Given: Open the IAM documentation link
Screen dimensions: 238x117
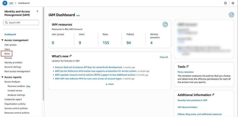Looking at the screenshot, I should tap(187, 107).
